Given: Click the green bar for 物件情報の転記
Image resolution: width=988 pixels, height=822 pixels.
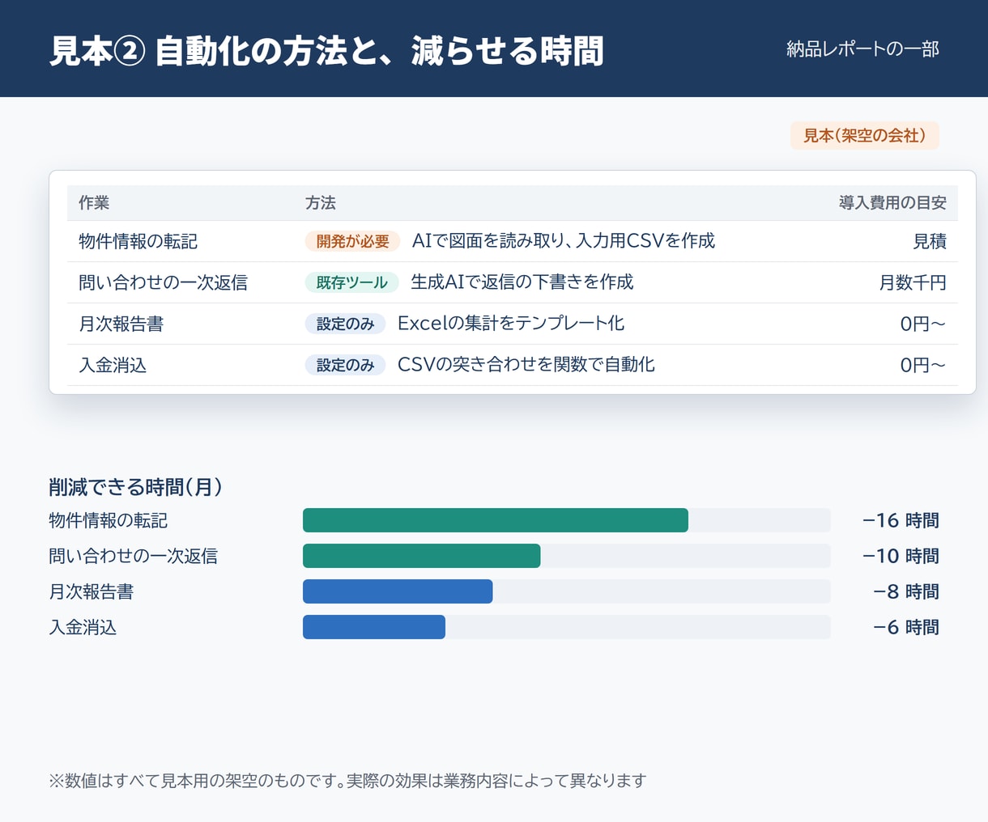Looking at the screenshot, I should click(496, 520).
